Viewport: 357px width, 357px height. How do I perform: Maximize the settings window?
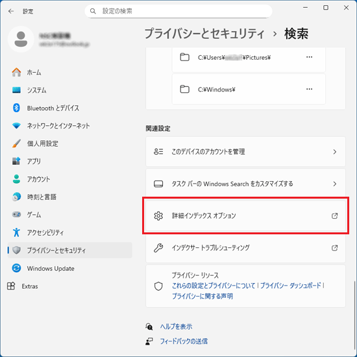(x=326, y=8)
